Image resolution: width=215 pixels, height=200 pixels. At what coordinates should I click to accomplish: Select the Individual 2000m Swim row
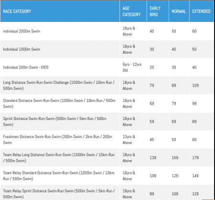[x=107, y=31]
